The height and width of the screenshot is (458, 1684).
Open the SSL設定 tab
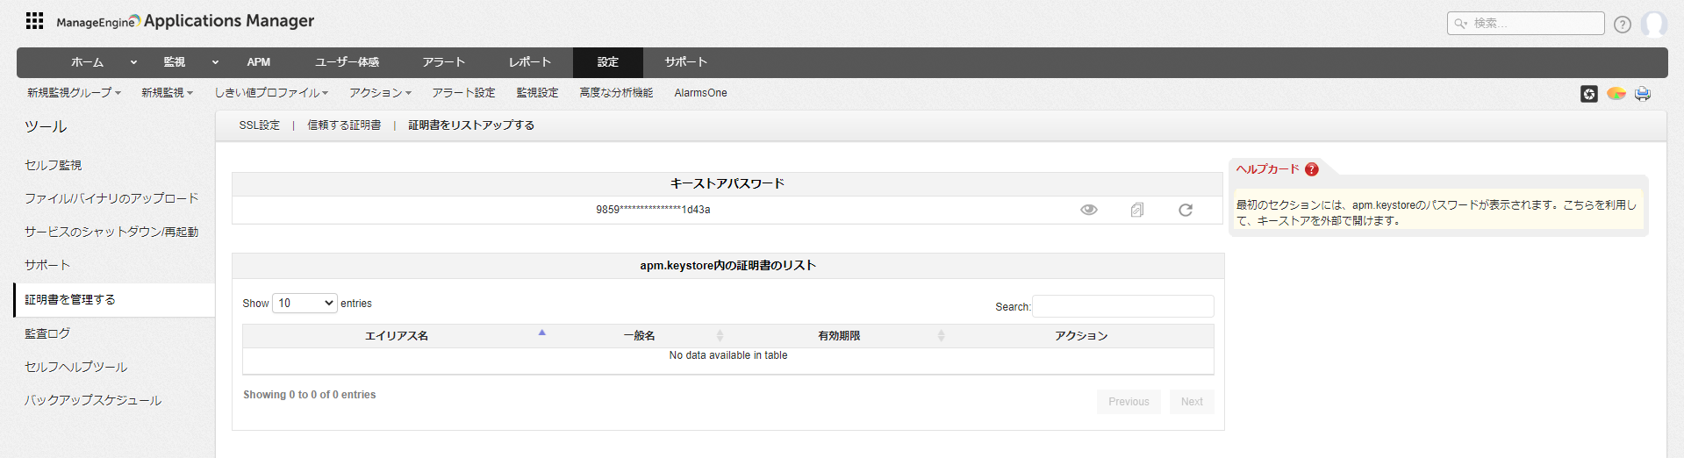pos(260,125)
